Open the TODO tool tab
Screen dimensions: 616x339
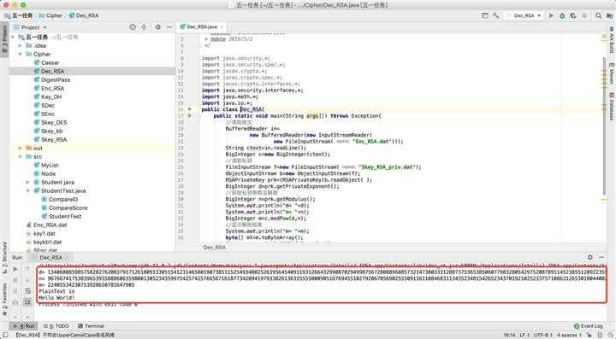tap(56, 326)
